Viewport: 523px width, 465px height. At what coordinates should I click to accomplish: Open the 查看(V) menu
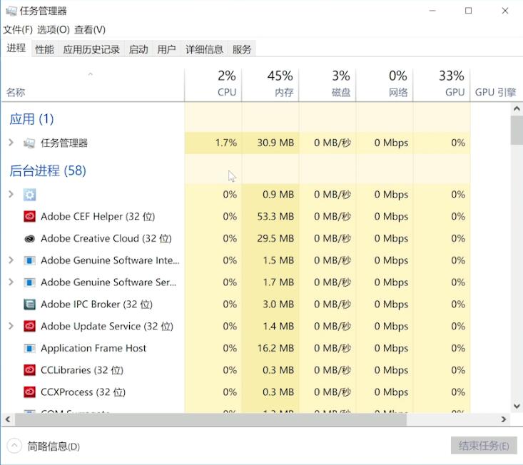tap(90, 30)
